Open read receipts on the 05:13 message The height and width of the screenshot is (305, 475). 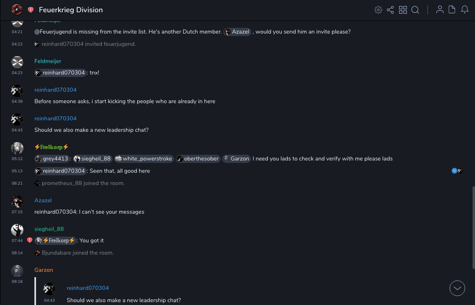(x=457, y=171)
